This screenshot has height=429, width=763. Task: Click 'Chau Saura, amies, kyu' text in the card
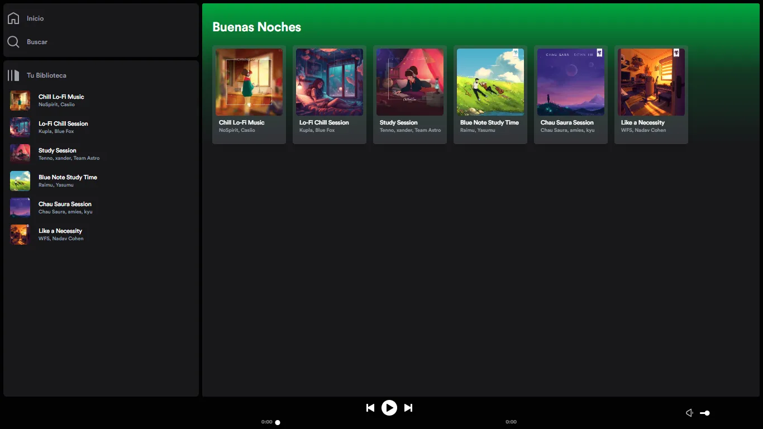pyautogui.click(x=568, y=130)
